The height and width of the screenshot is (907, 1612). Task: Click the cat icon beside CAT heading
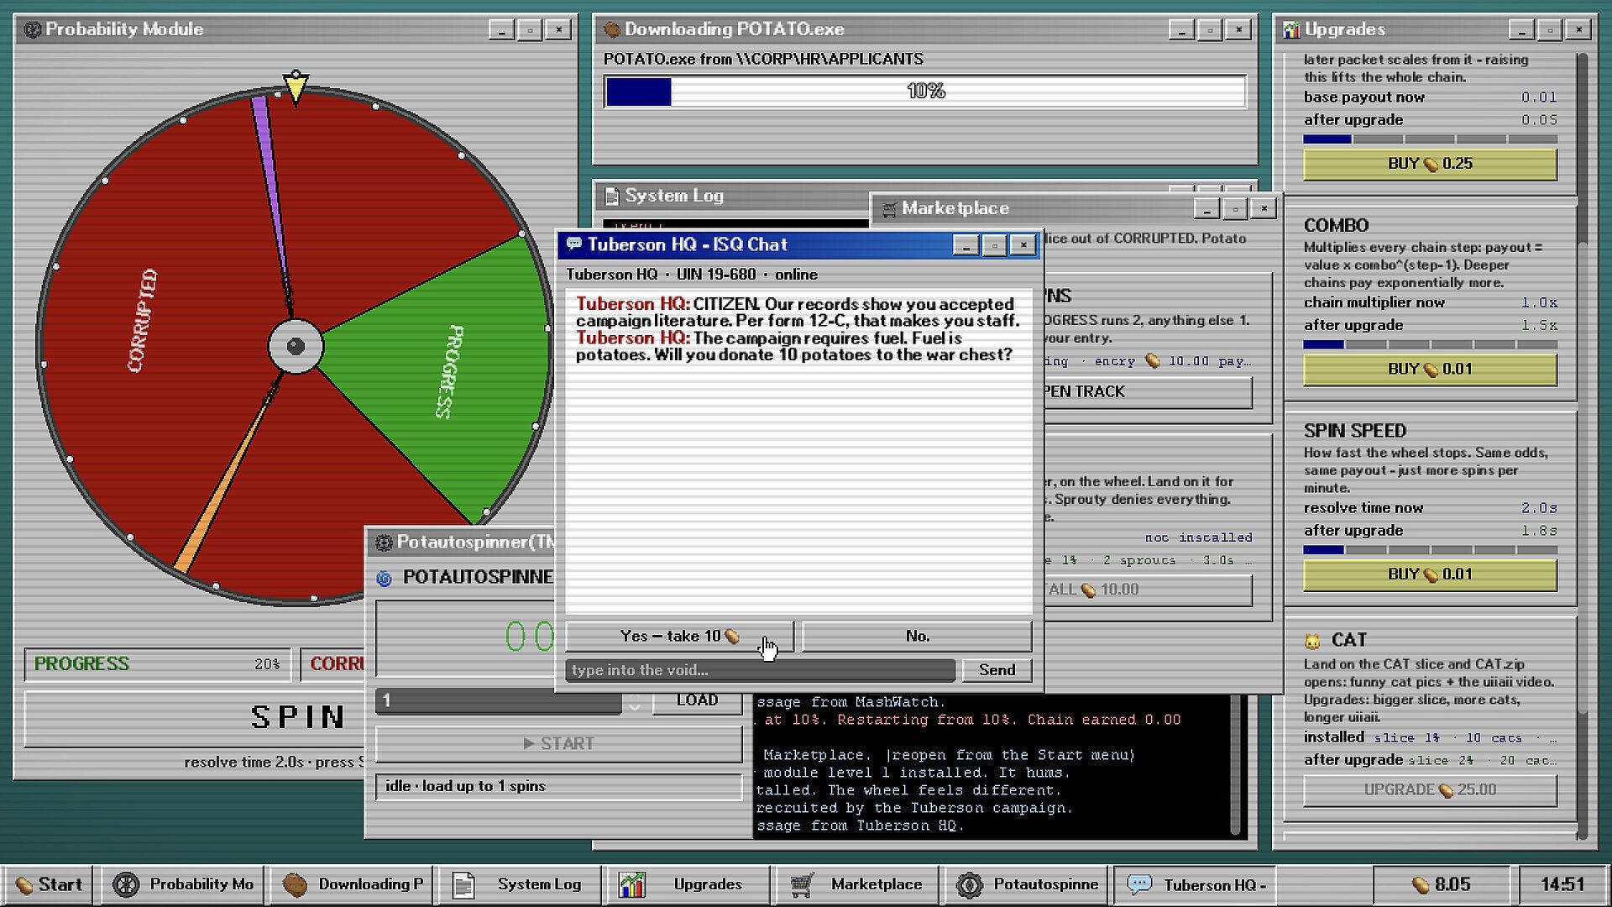[x=1312, y=641]
